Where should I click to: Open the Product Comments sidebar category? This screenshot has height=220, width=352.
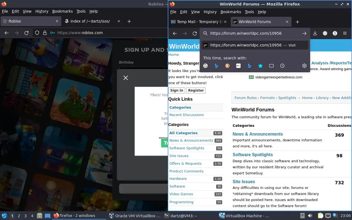(x=186, y=171)
